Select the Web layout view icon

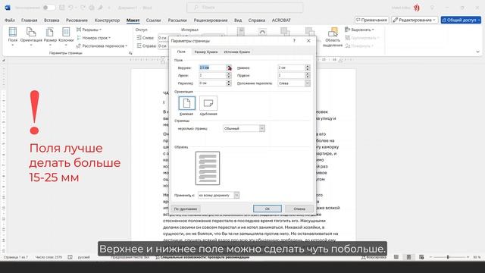pyautogui.click(x=421, y=257)
